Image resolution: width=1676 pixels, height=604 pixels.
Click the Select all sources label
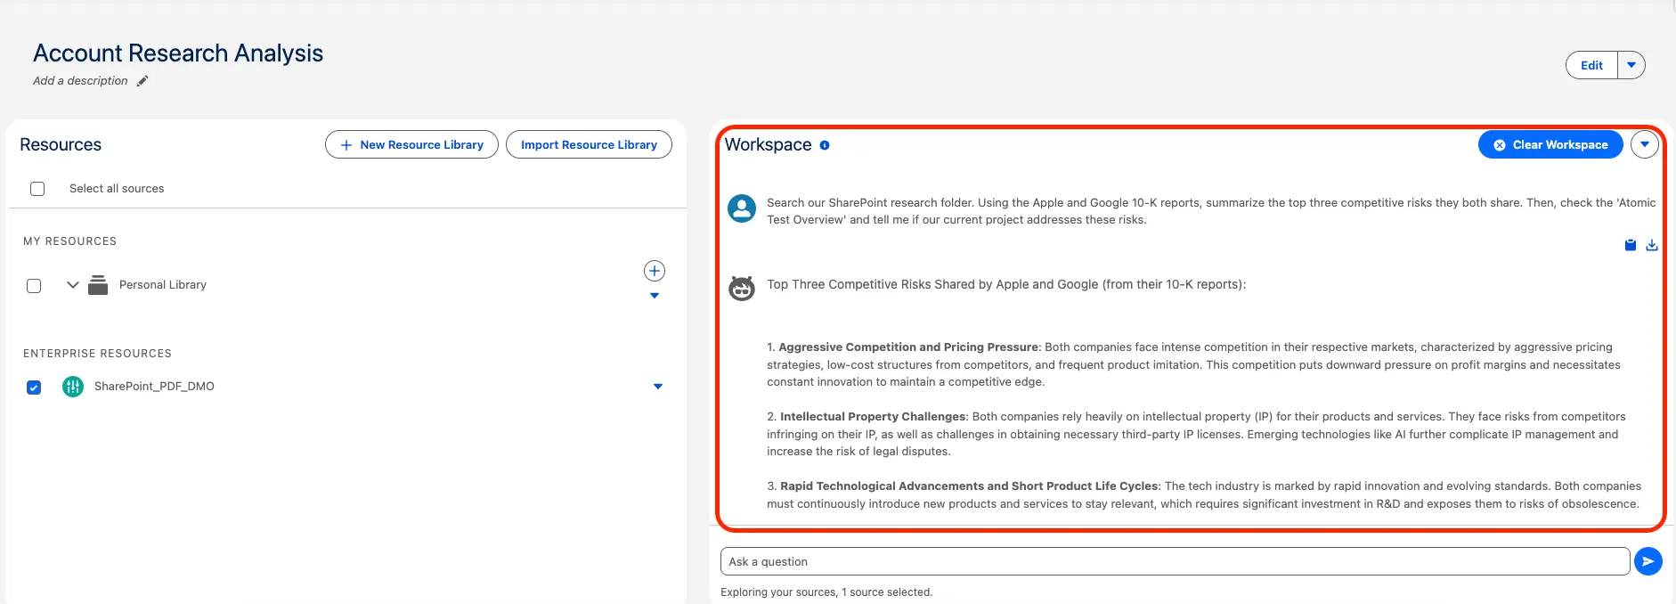coord(117,189)
